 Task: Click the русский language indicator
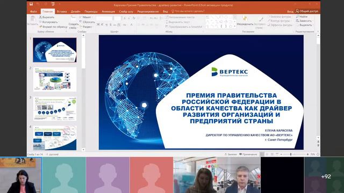point(54,154)
